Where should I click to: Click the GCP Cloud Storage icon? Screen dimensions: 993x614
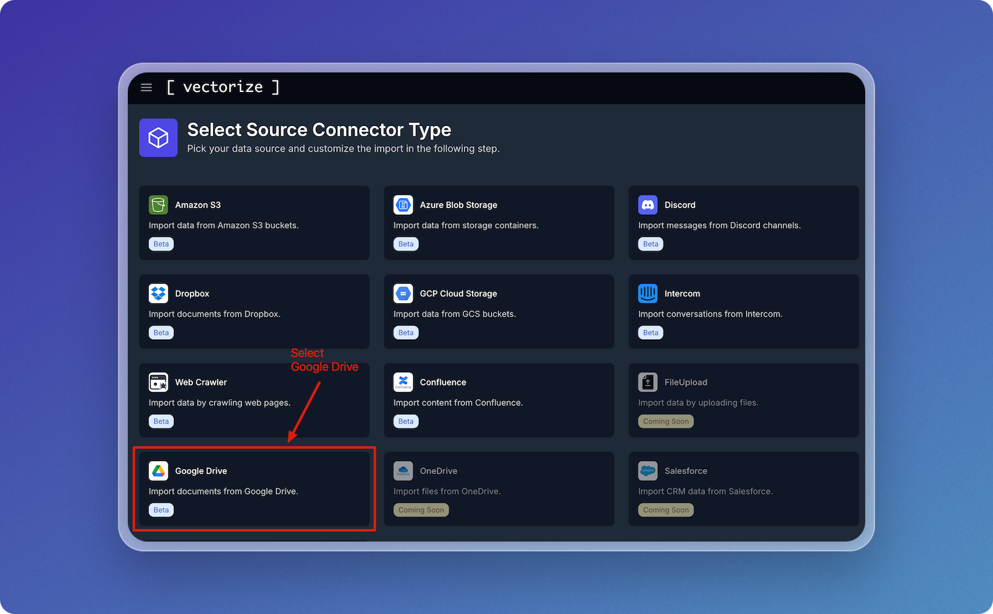403,293
